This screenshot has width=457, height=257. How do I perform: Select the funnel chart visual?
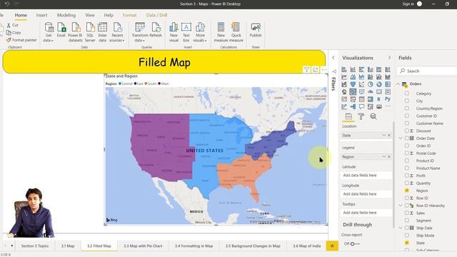(353, 84)
